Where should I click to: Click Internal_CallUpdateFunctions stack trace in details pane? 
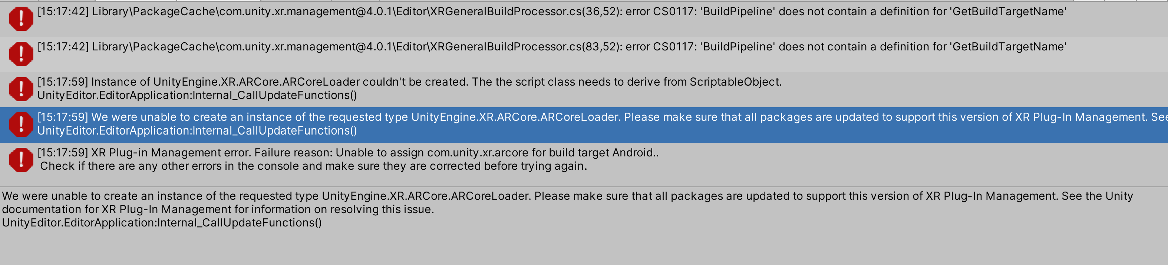[162, 223]
